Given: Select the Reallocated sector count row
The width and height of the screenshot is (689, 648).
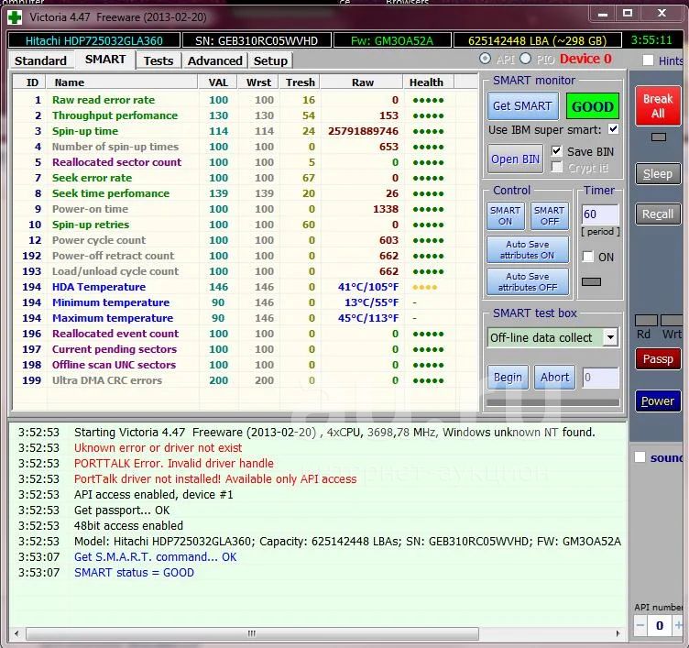Looking at the screenshot, I should tap(246, 162).
